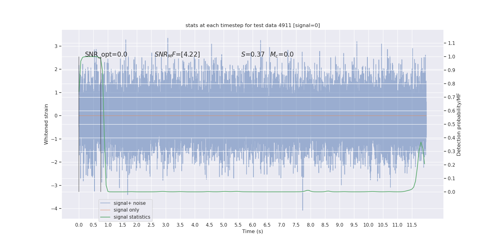Click x-axis tick label 4.0
This screenshot has width=493, height=246.
[195, 225]
